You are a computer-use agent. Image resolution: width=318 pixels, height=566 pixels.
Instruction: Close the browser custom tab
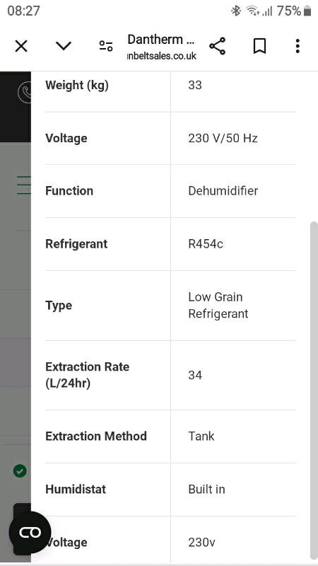(21, 46)
